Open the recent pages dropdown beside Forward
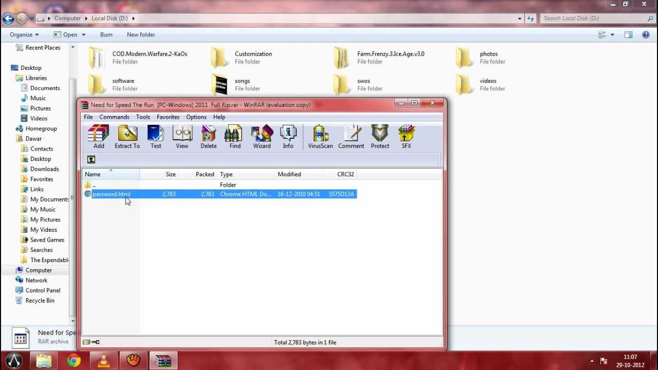Screen dimensions: 658x370 (31, 18)
